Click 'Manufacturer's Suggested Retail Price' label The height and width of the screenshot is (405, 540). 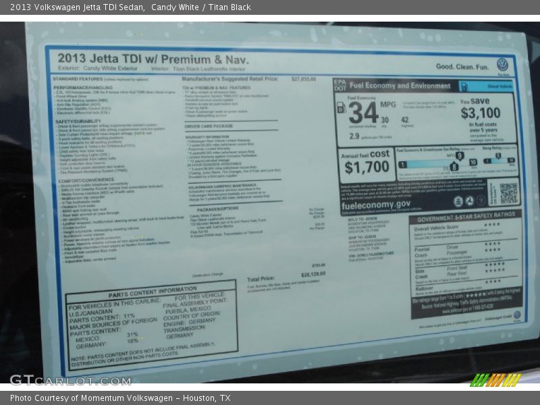pyautogui.click(x=230, y=79)
